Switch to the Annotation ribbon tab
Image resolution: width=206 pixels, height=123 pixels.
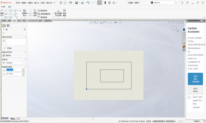point(9,21)
